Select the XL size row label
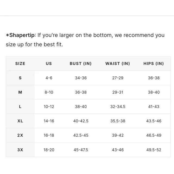The width and height of the screenshot is (174, 174). pos(20,121)
